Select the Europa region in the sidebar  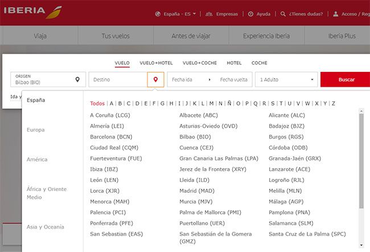(35, 130)
